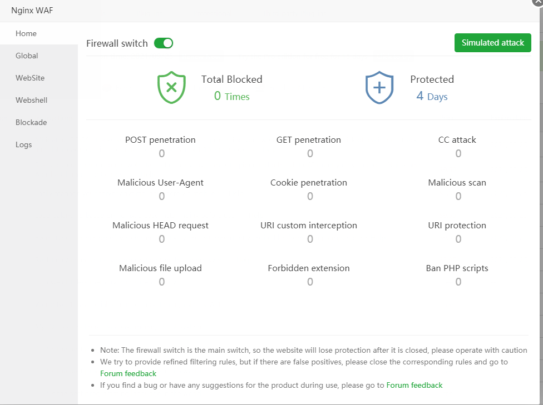Click the blue Protected shield icon
This screenshot has height=405, width=543.
(379, 87)
